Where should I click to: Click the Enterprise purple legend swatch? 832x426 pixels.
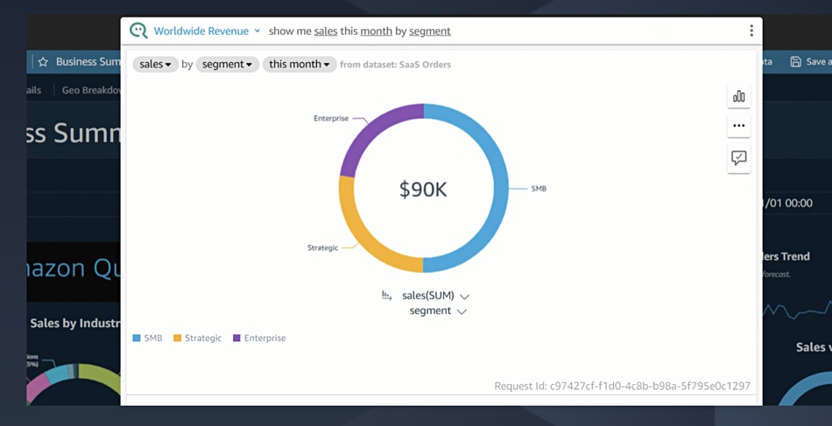(x=236, y=338)
